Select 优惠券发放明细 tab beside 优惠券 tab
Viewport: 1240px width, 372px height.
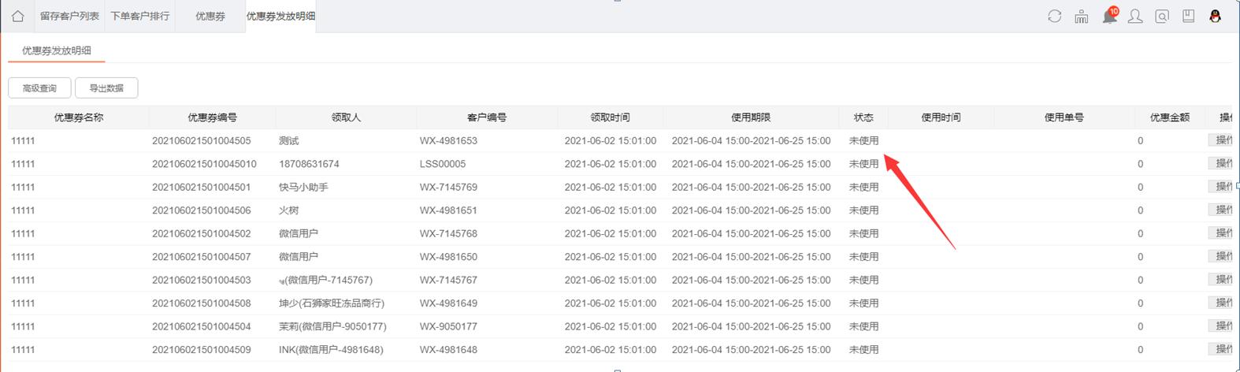click(x=280, y=16)
